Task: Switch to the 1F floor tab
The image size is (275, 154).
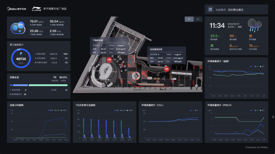Action: [x=189, y=19]
